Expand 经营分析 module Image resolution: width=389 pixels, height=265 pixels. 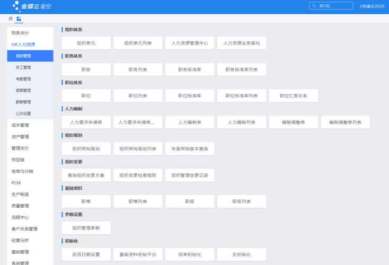(x=30, y=241)
